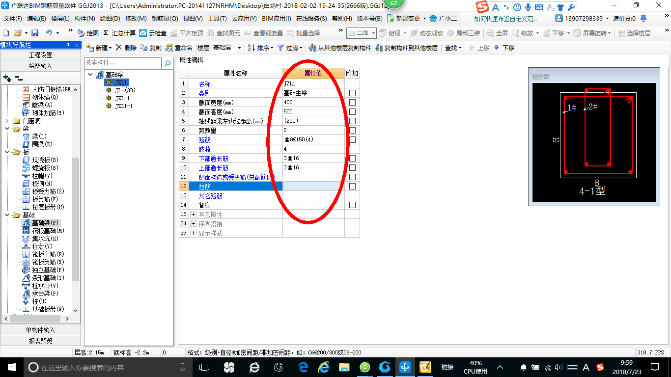Viewport: 671px width, 377px height.
Task: Toggle 附加 checkbox for 跨数量 row
Action: (x=352, y=130)
